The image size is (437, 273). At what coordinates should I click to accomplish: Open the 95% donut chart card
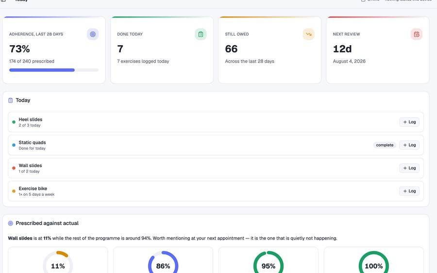point(269,260)
